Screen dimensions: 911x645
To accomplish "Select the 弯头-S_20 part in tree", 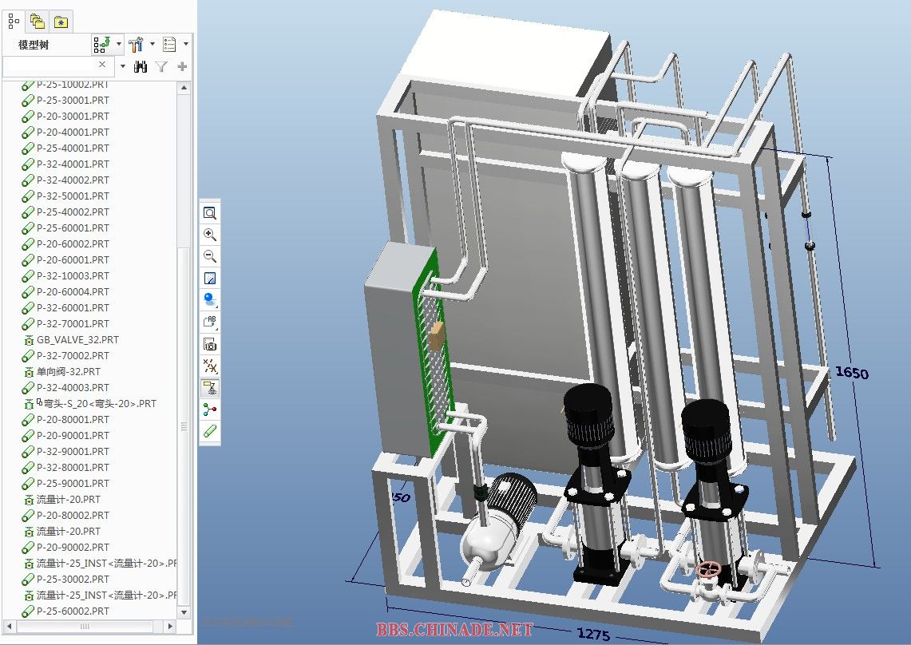I will [x=97, y=404].
